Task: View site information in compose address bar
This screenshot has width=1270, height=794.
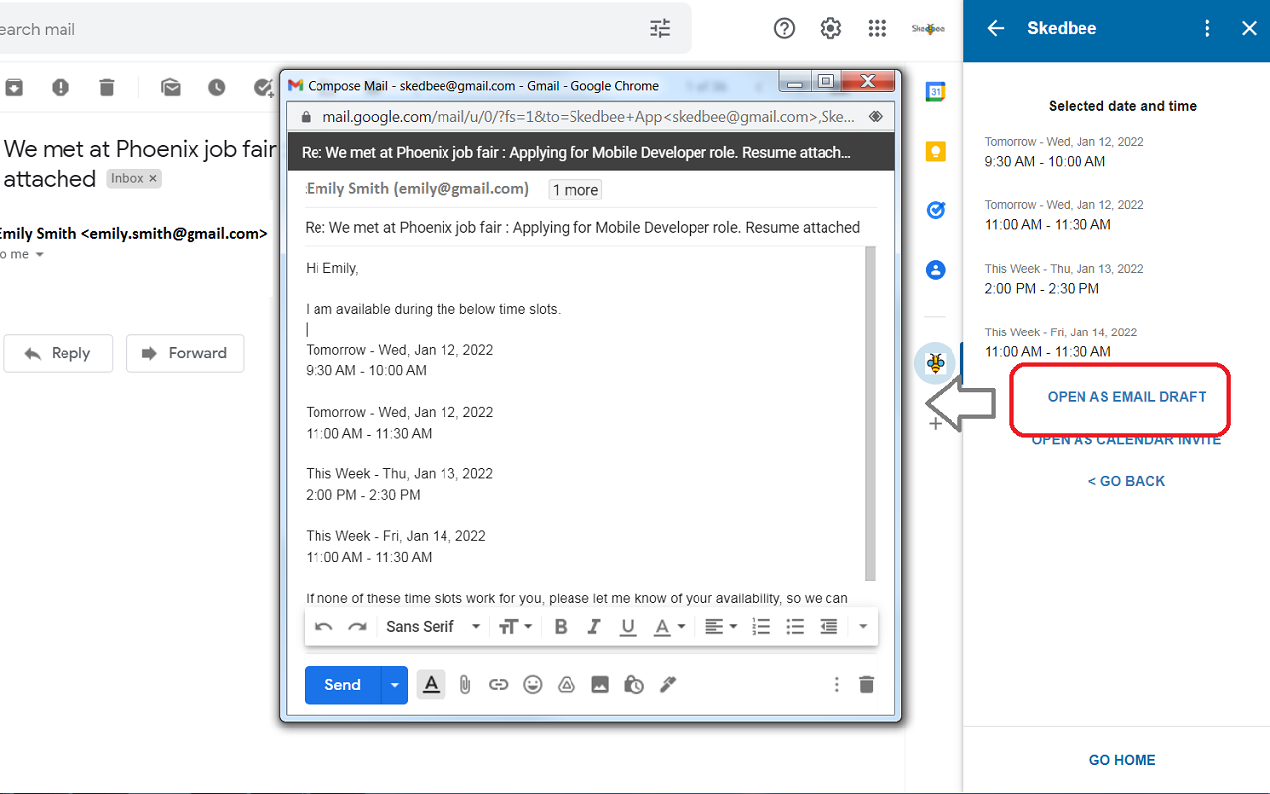Action: [306, 117]
